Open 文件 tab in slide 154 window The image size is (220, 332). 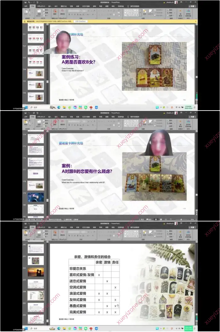(x=26, y=6)
